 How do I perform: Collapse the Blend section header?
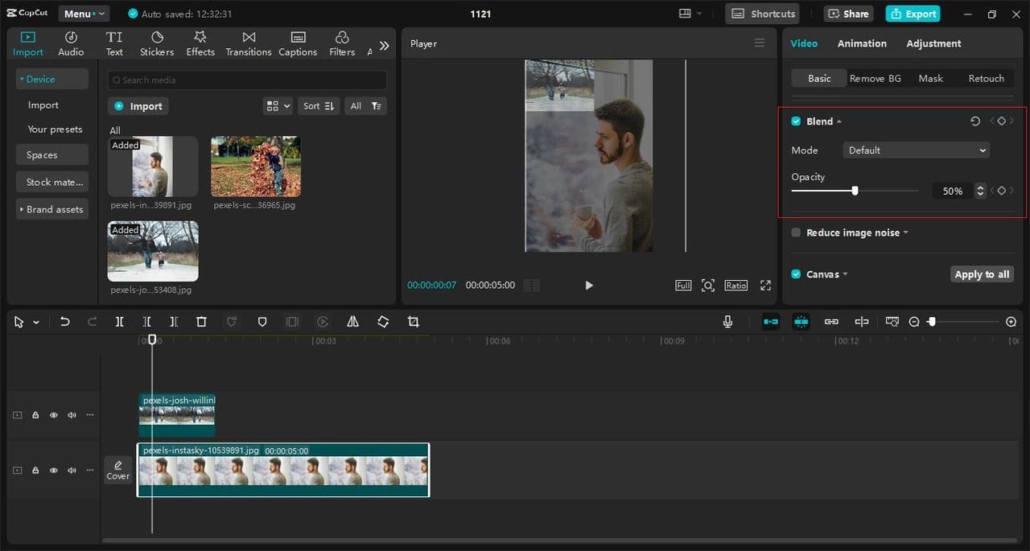tap(839, 121)
